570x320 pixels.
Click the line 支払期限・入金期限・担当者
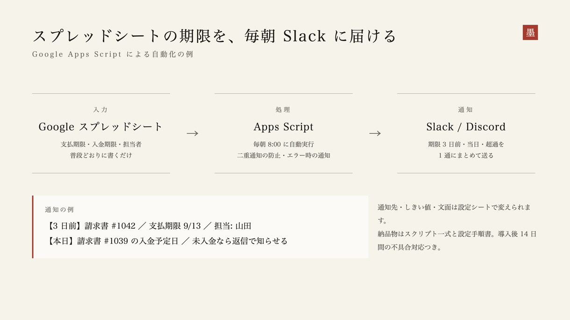click(x=101, y=144)
